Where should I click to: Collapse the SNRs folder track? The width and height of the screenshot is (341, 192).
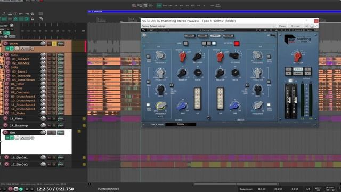(x=1, y=67)
